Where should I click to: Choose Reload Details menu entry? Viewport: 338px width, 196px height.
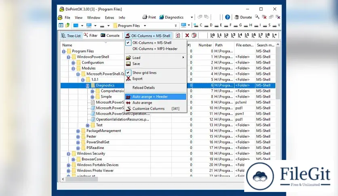[x=155, y=87]
